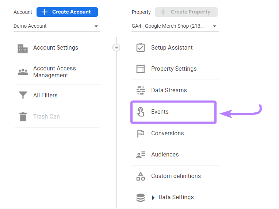This screenshot has width=279, height=209.
Task: Click the Account Settings building icon
Action: pyautogui.click(x=23, y=48)
